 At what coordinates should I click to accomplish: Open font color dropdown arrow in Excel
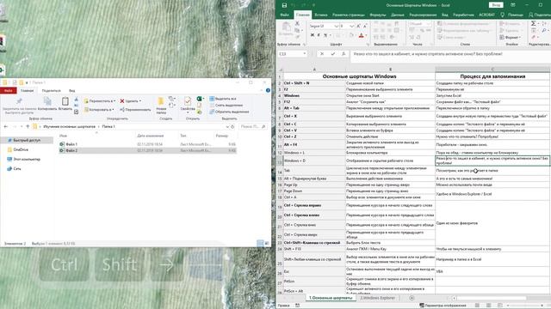tap(366, 35)
